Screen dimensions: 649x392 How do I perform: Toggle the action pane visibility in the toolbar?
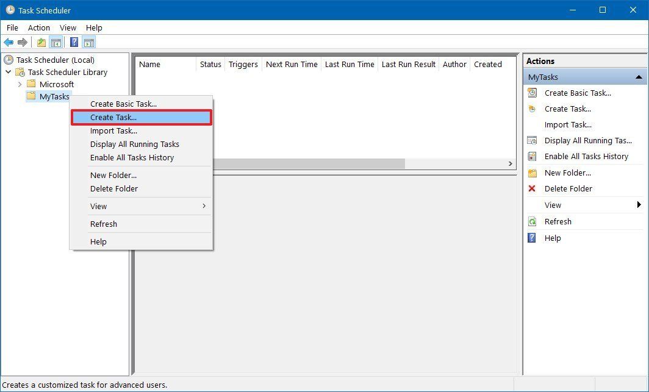(89, 41)
